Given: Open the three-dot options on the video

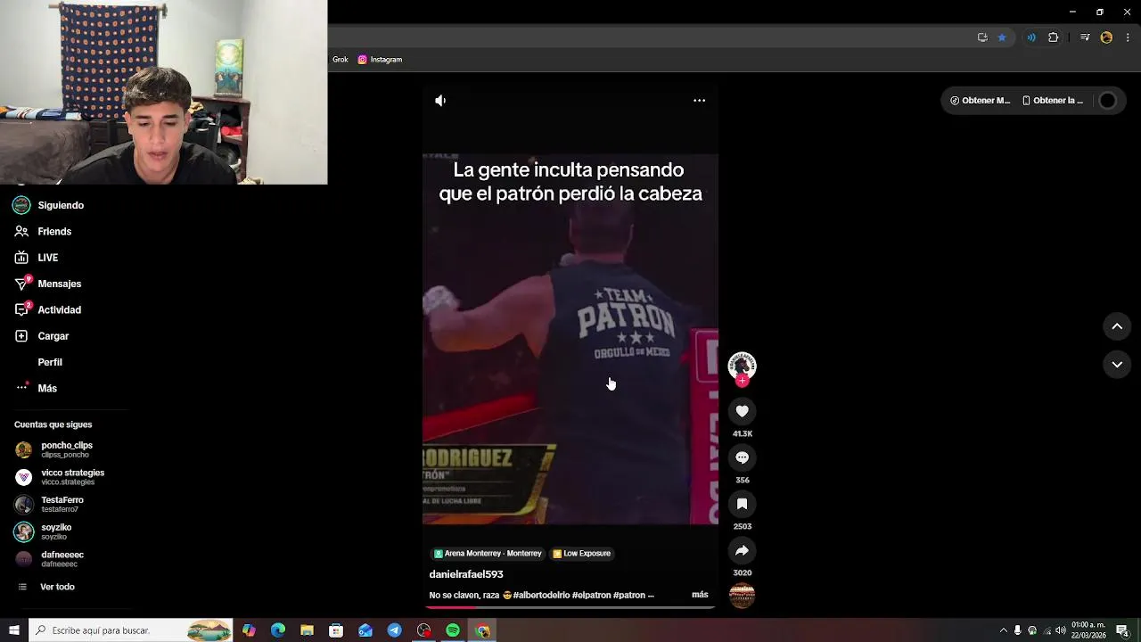Looking at the screenshot, I should (x=699, y=101).
